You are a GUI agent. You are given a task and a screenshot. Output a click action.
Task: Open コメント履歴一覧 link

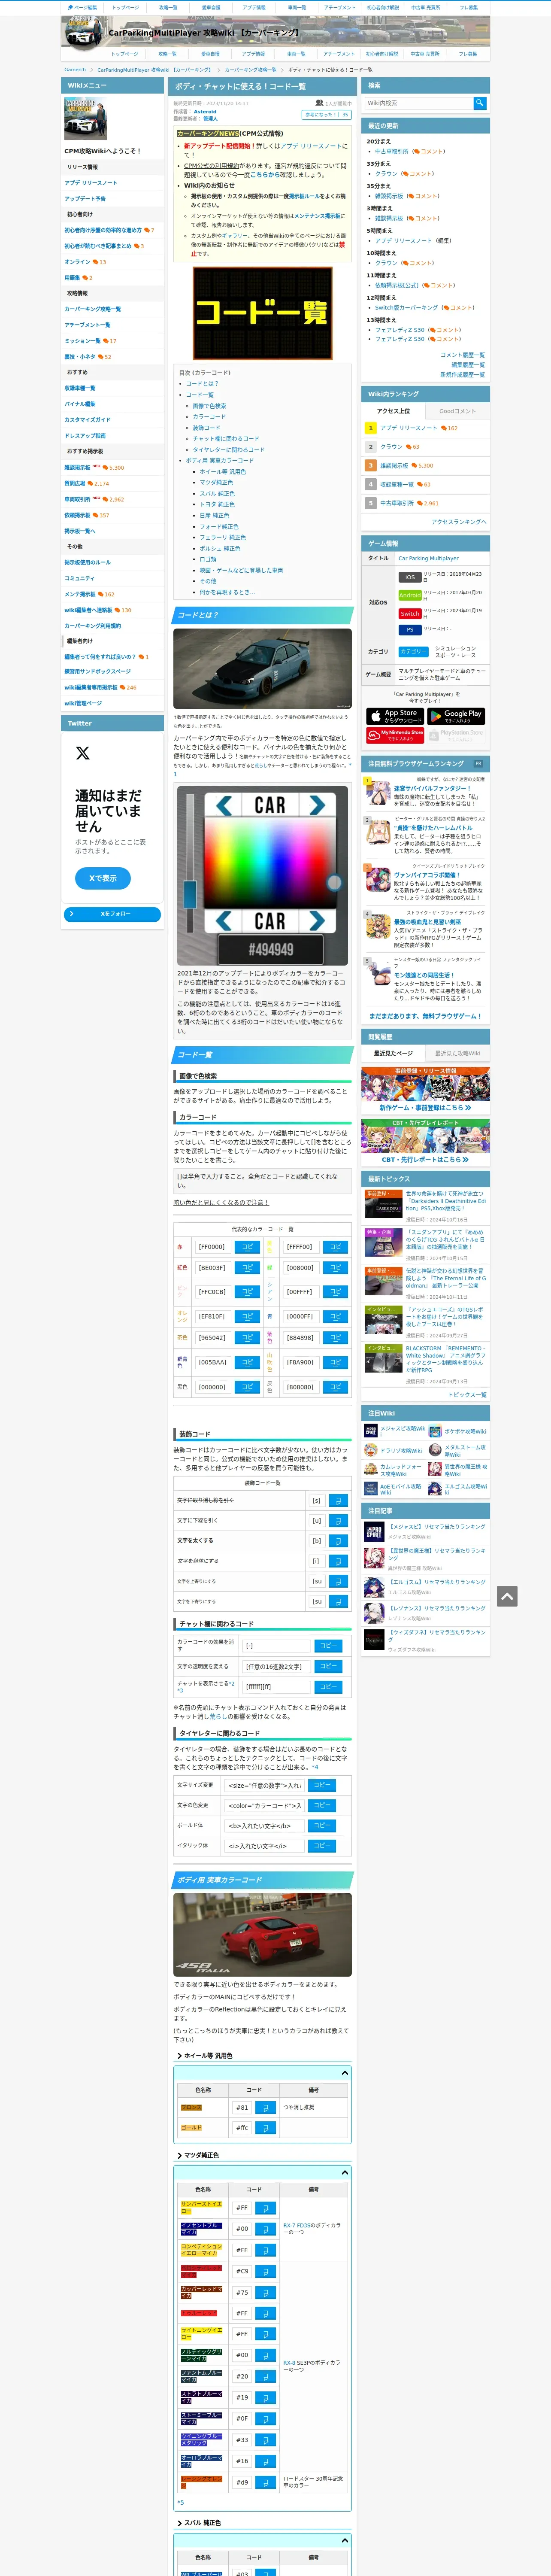463,355
